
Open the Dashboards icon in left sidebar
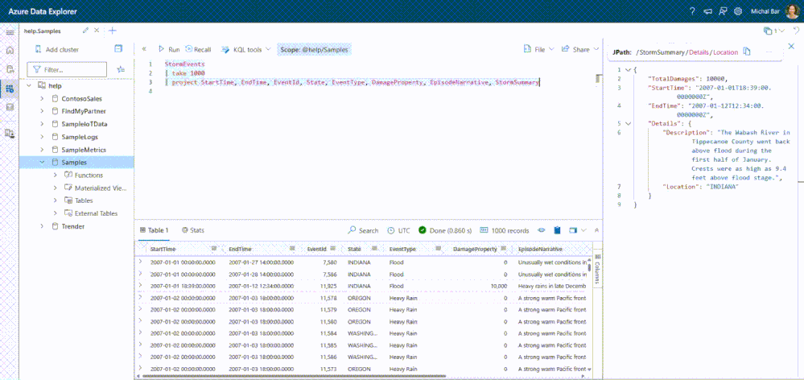coord(9,107)
